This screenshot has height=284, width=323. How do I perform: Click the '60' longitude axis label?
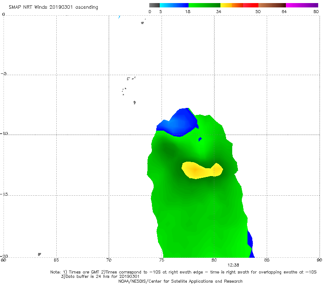pyautogui.click(x=3, y=260)
